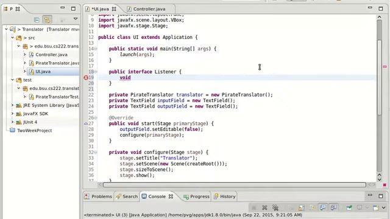Collapse the edu.bsu.cs222 package under src
390x219 pixels.
coord(19,46)
